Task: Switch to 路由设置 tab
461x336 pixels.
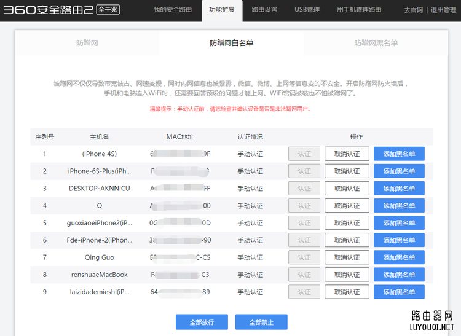Action: click(266, 10)
